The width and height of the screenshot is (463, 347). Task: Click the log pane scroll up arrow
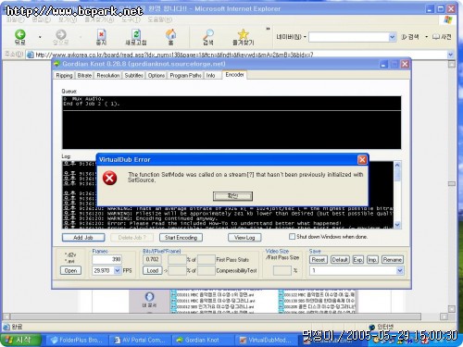pyautogui.click(x=397, y=165)
